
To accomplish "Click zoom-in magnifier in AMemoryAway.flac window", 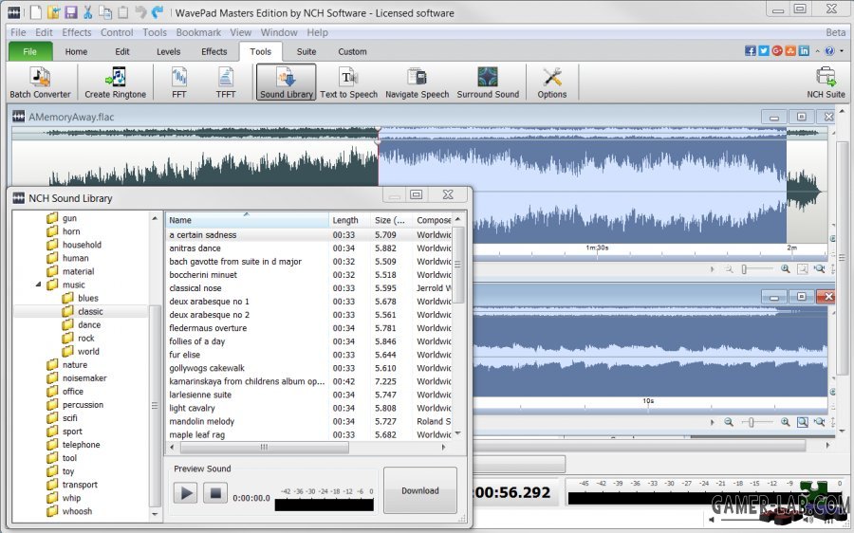I will coord(785,269).
